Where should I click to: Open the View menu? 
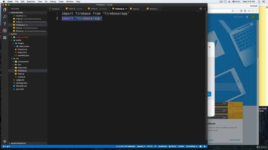[40, 2]
